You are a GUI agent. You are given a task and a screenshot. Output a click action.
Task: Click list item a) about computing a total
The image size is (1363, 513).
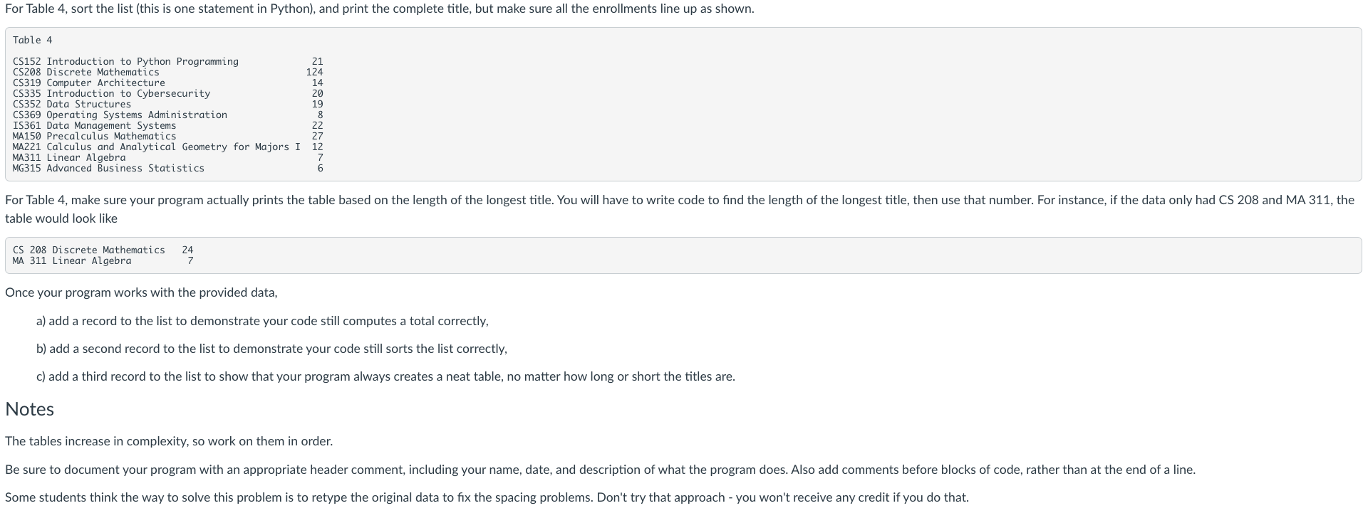262,321
